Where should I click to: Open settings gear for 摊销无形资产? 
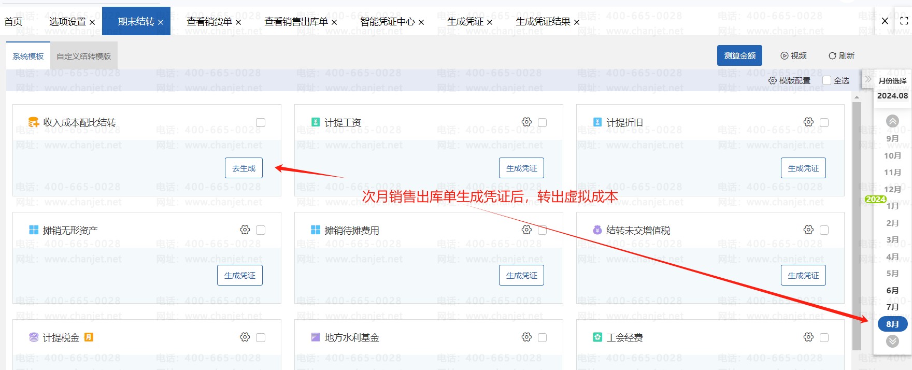[245, 230]
